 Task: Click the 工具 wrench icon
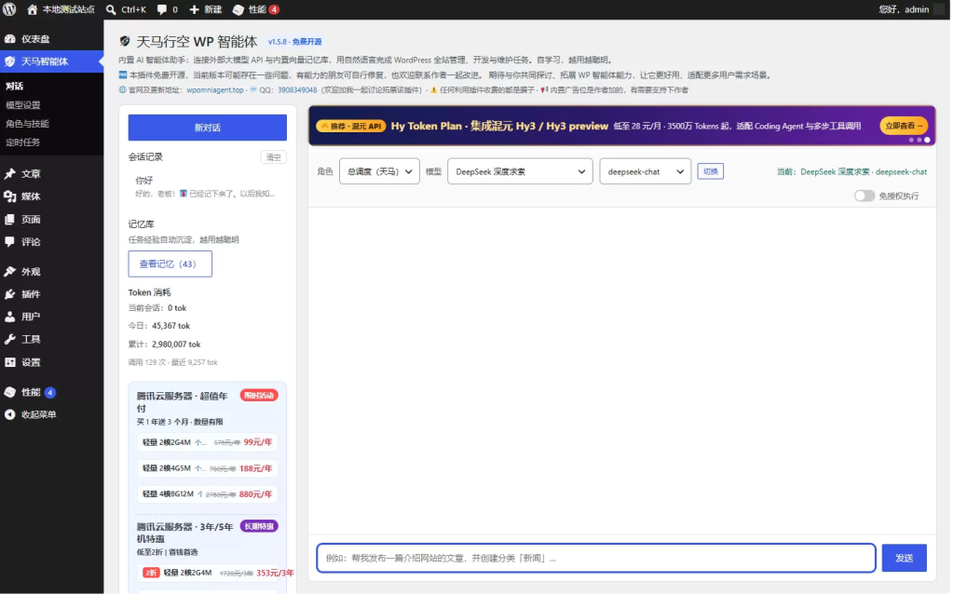coord(9,339)
